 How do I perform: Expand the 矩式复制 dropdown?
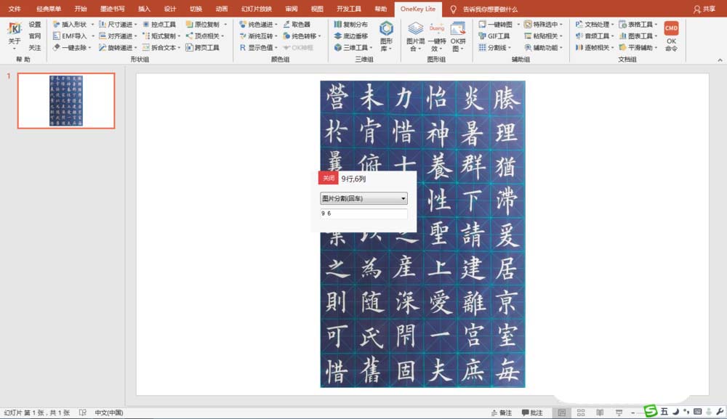179,36
